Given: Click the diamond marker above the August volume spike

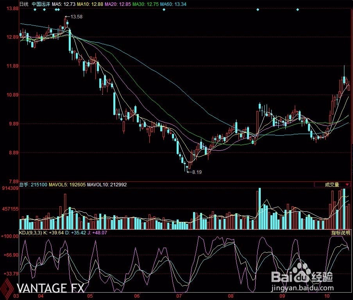Looking at the screenshot, I should pos(258,10).
